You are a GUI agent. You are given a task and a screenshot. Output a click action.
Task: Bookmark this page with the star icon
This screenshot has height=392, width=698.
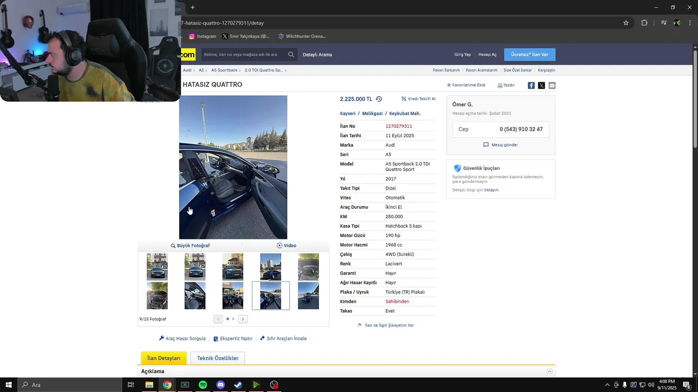point(626,23)
